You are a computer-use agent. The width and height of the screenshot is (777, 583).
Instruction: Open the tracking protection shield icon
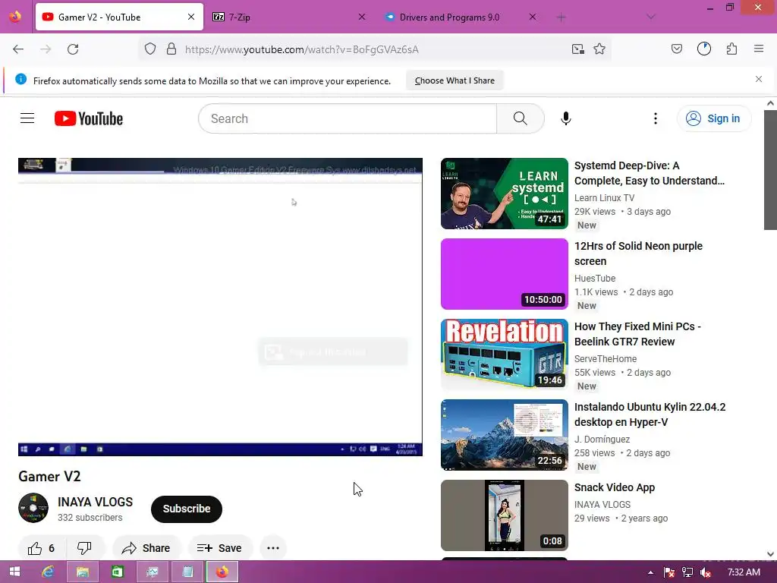(x=150, y=49)
